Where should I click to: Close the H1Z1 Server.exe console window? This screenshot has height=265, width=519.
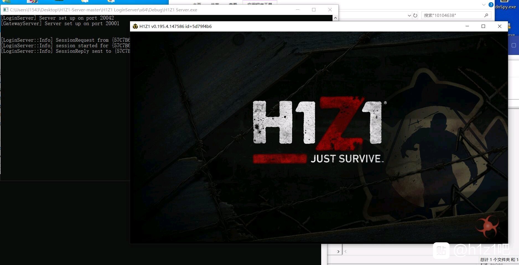330,10
